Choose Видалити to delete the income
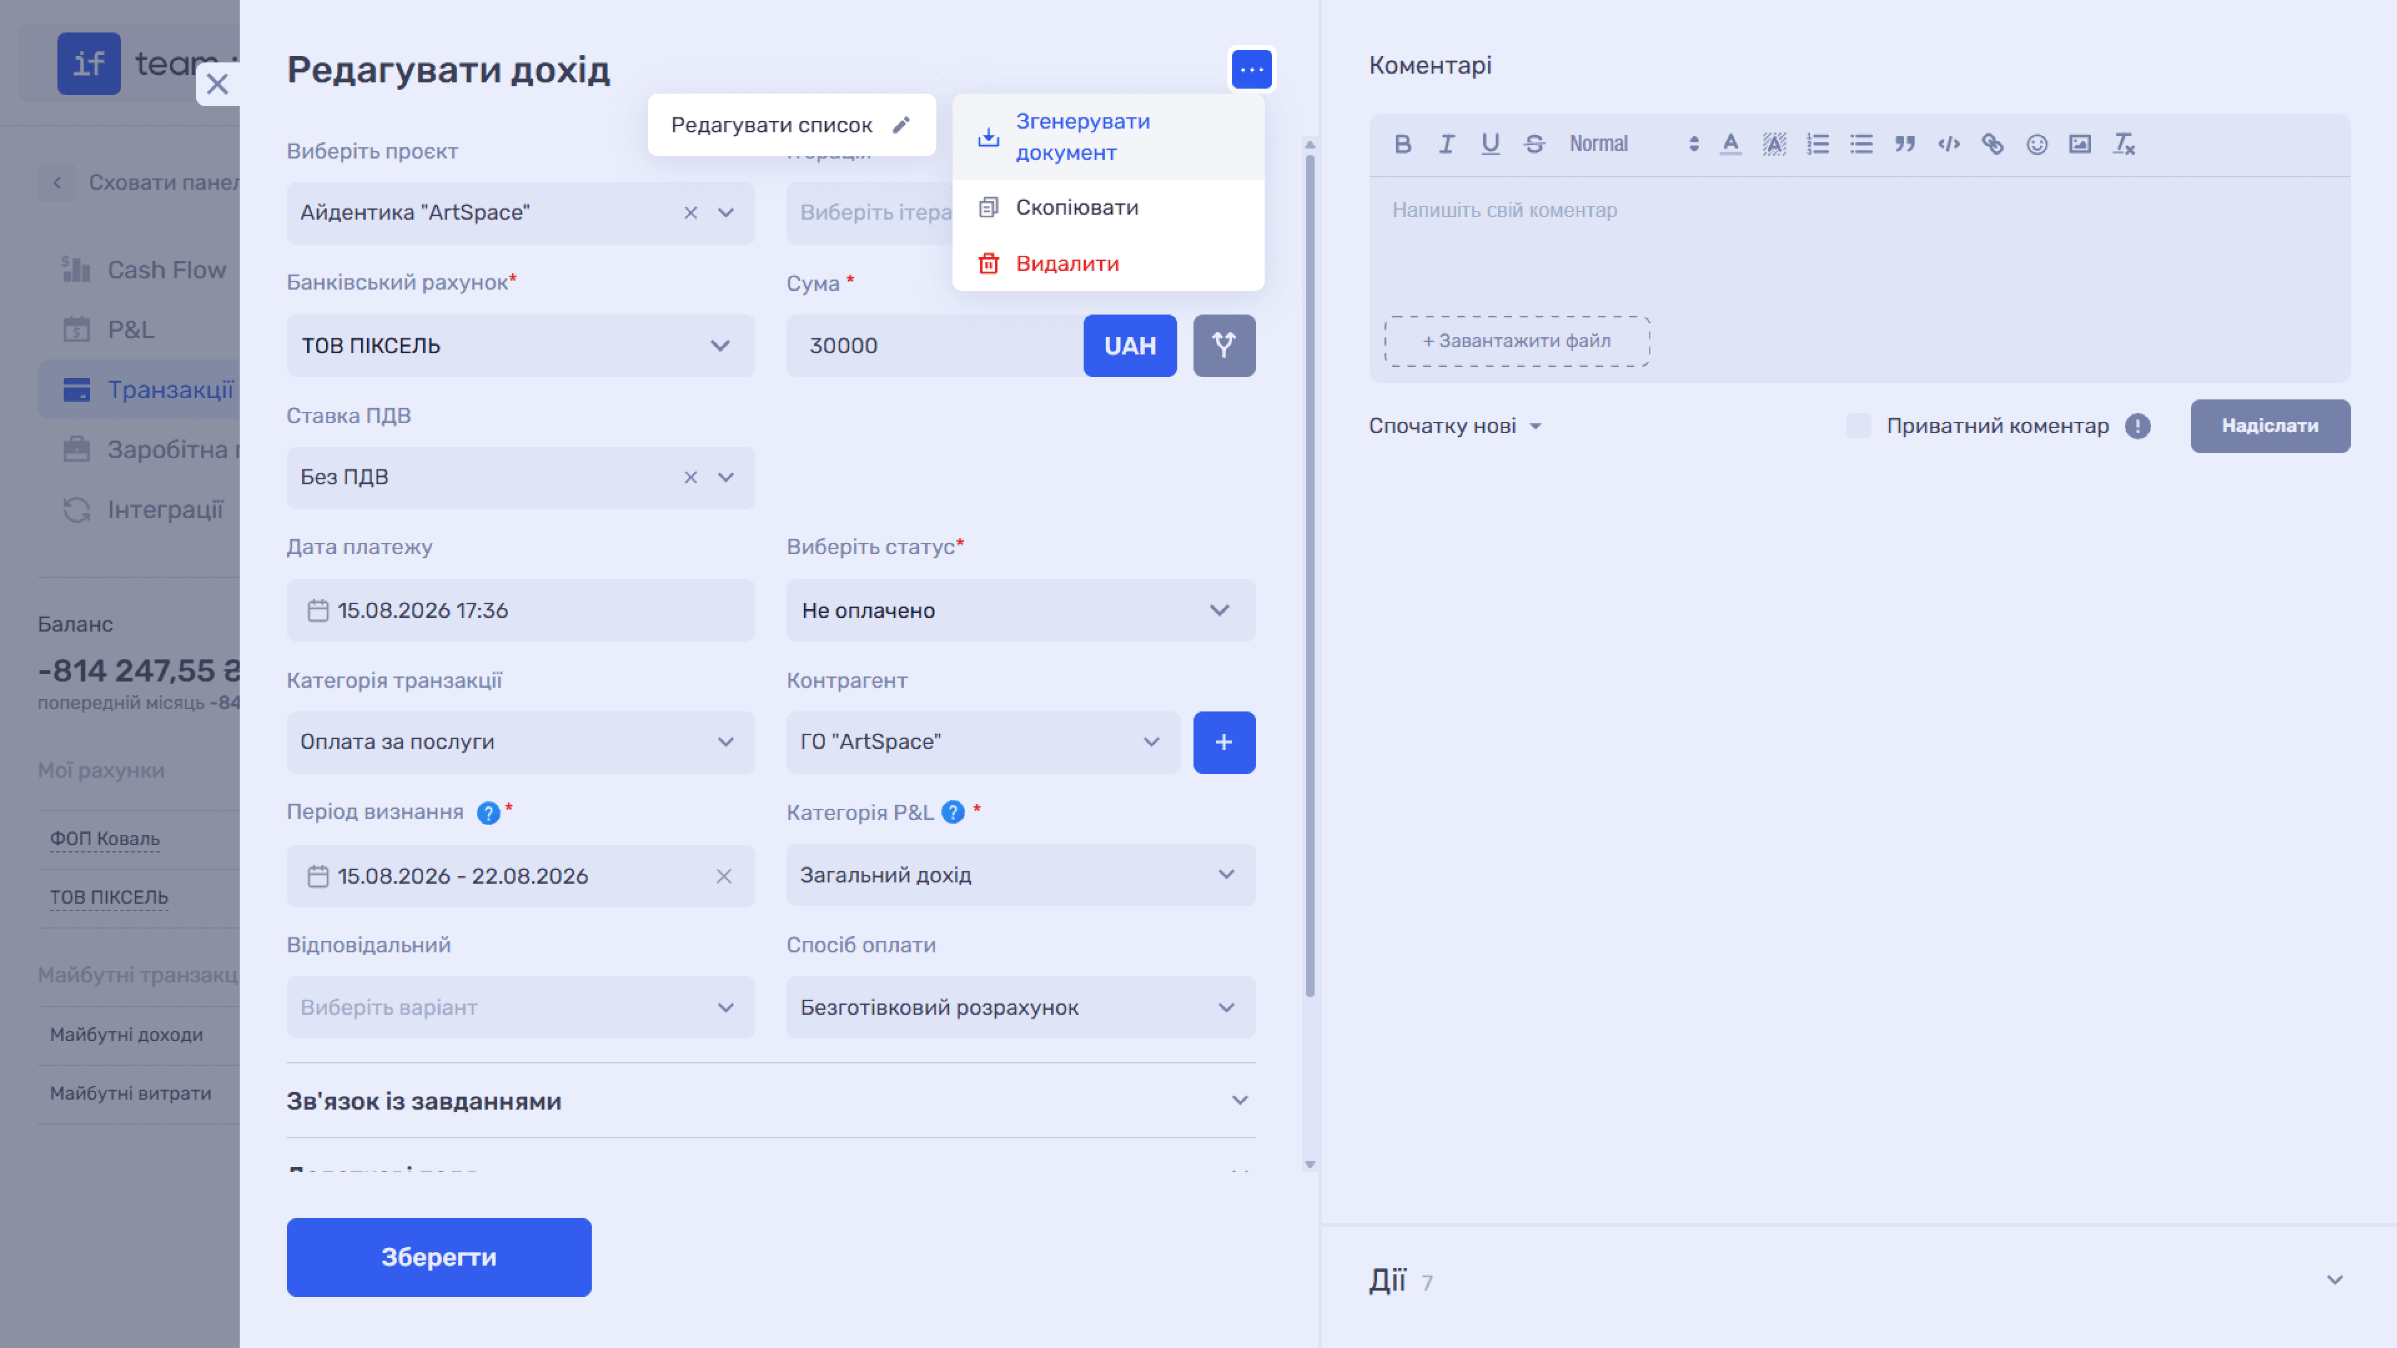 click(1107, 263)
